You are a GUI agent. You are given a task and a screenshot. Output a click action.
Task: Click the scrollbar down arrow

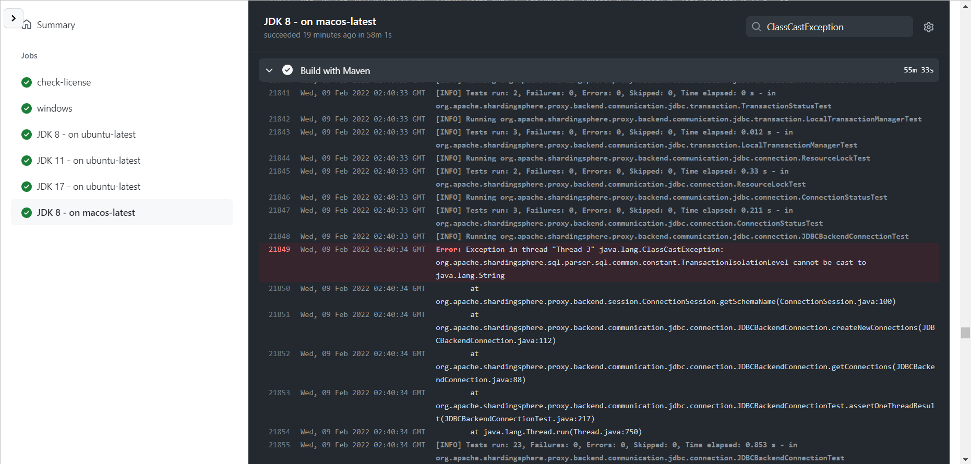965,459
